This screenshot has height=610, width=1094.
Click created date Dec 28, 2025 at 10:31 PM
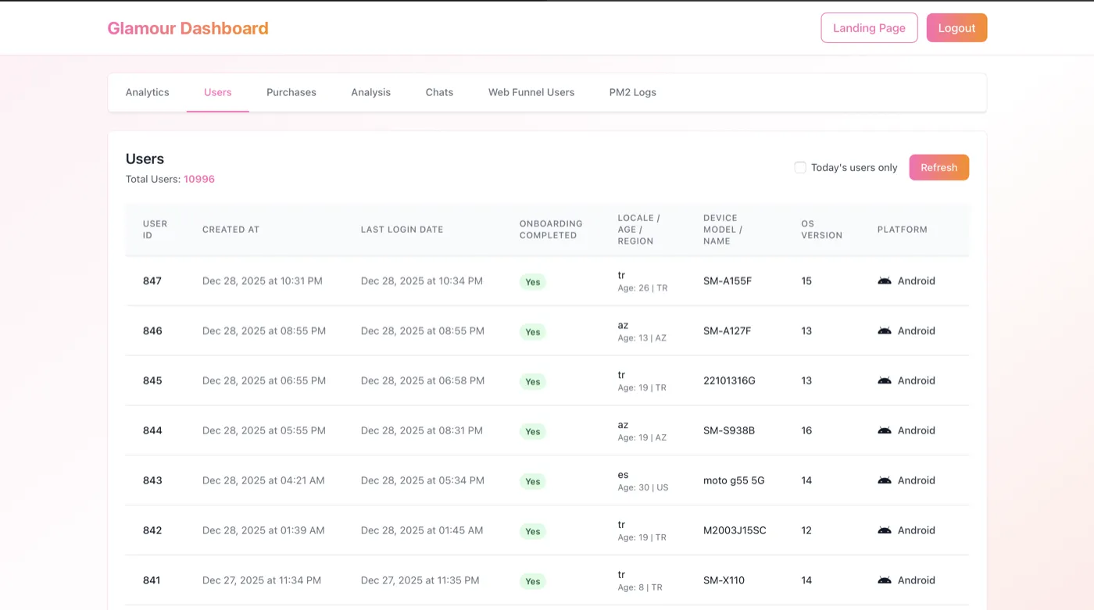263,281
